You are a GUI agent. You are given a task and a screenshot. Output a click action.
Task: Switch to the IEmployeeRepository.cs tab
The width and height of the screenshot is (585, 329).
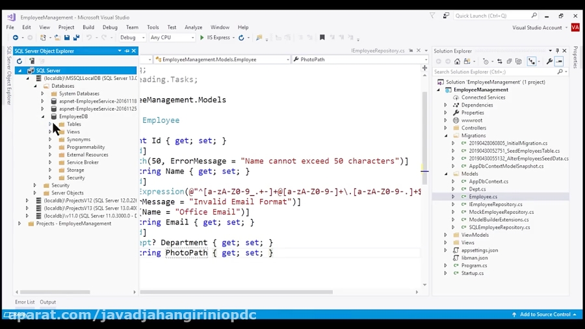(378, 50)
